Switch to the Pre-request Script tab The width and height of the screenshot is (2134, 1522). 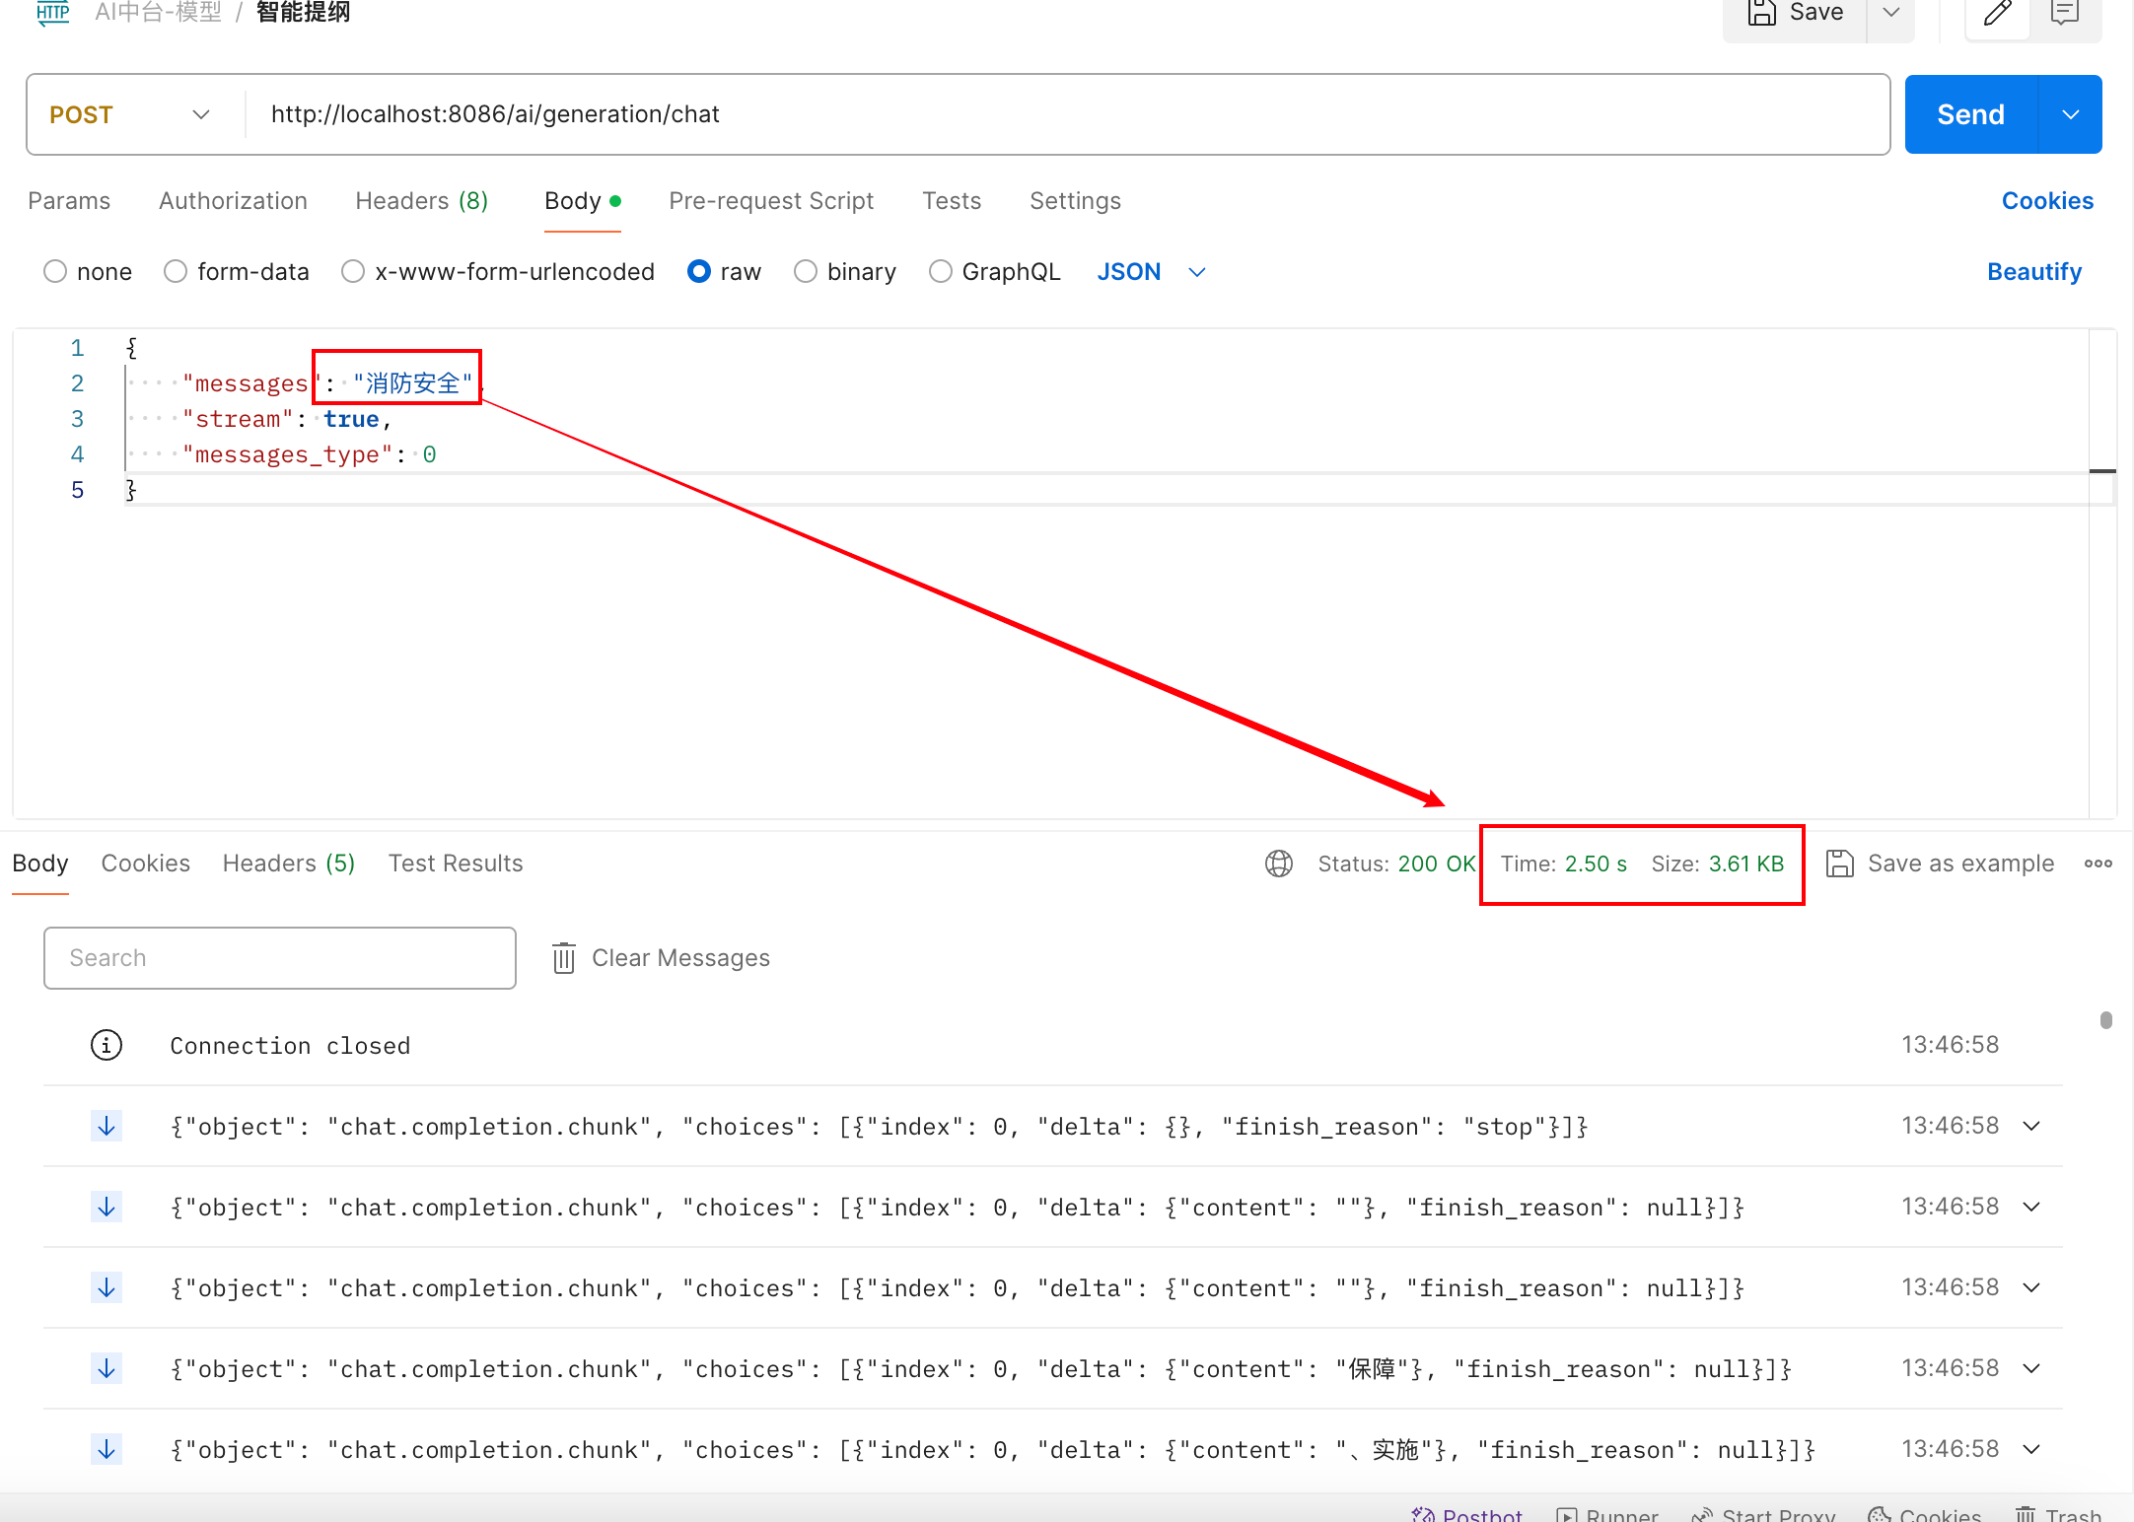click(770, 201)
